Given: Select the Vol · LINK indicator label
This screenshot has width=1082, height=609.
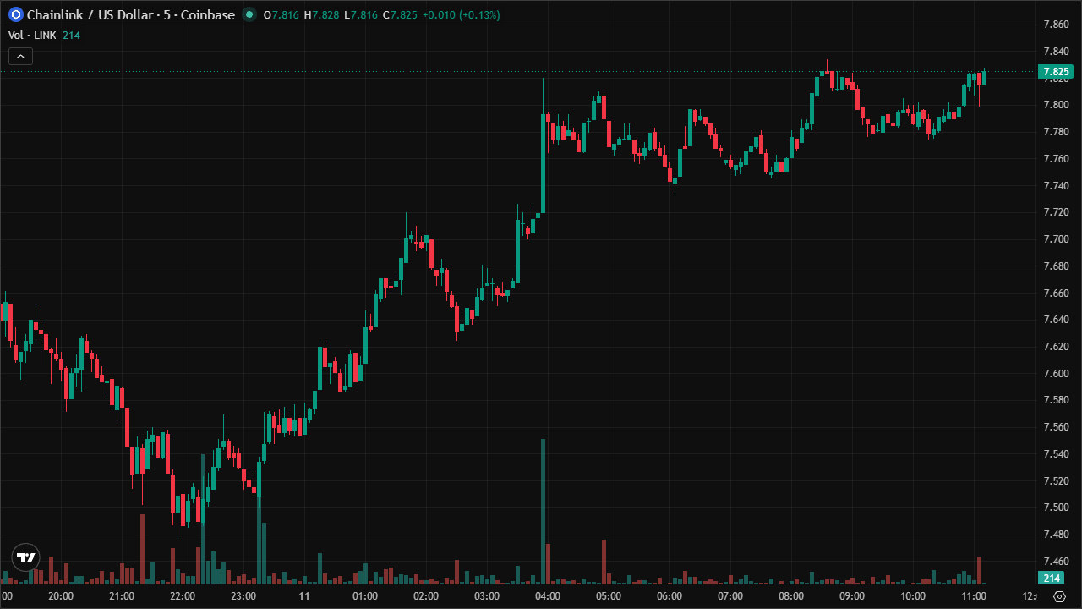Looking at the screenshot, I should click(32, 35).
